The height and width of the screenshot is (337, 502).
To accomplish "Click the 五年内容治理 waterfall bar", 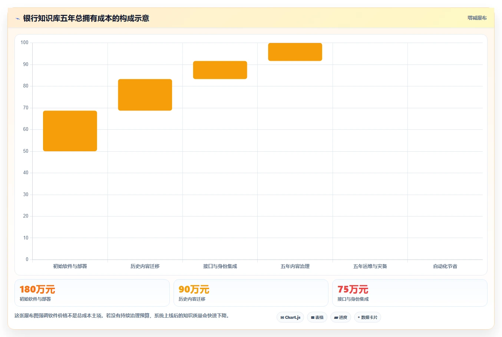I will click(x=295, y=52).
